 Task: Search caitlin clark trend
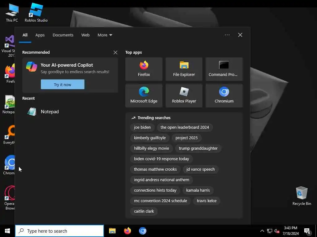144,211
